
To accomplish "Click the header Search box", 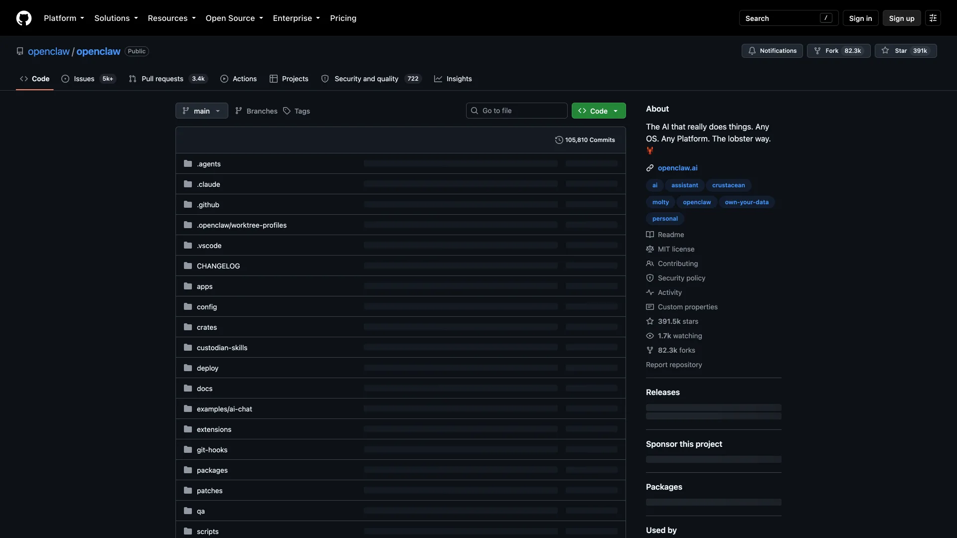I will pos(789,18).
